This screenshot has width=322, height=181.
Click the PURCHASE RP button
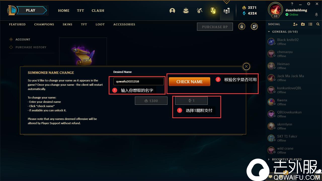click(215, 27)
